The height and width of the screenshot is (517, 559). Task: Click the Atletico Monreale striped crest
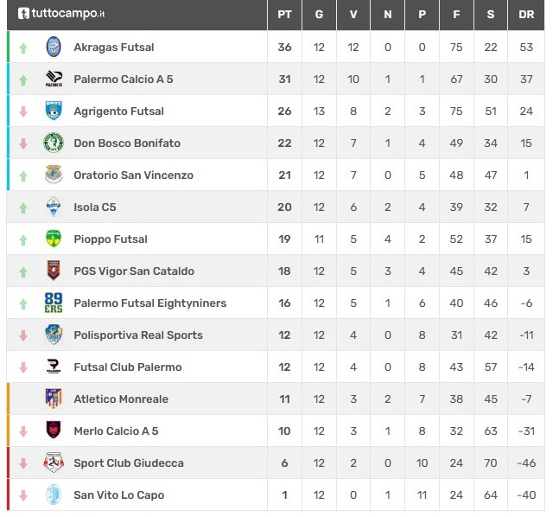(54, 399)
